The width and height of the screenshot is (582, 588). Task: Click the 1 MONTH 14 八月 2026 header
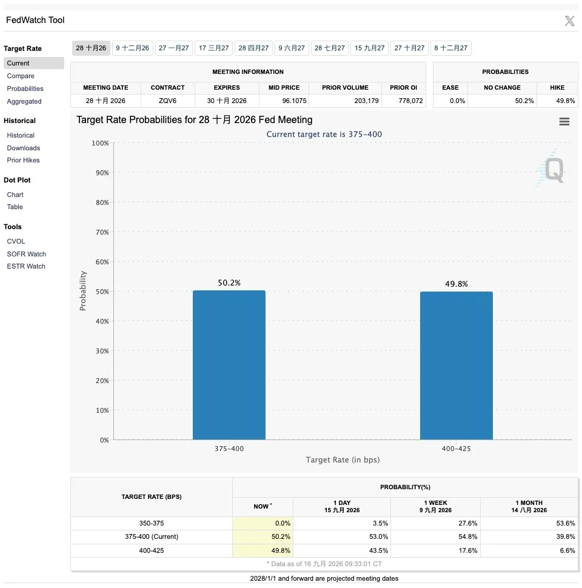[x=529, y=507]
